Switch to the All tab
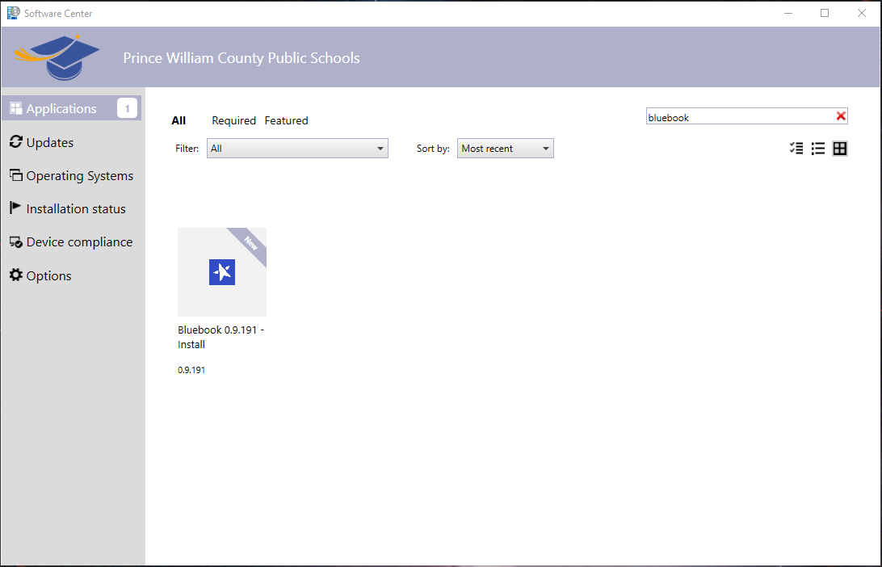The width and height of the screenshot is (882, 567). 178,120
